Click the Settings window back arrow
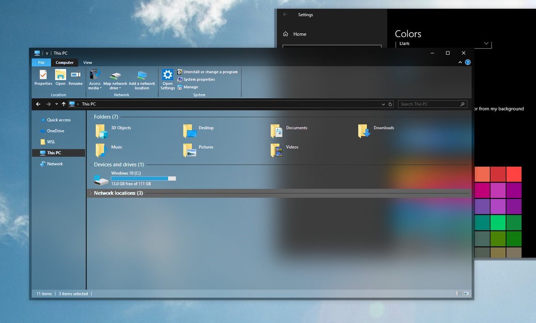Image resolution: width=536 pixels, height=323 pixels. pos(285,15)
